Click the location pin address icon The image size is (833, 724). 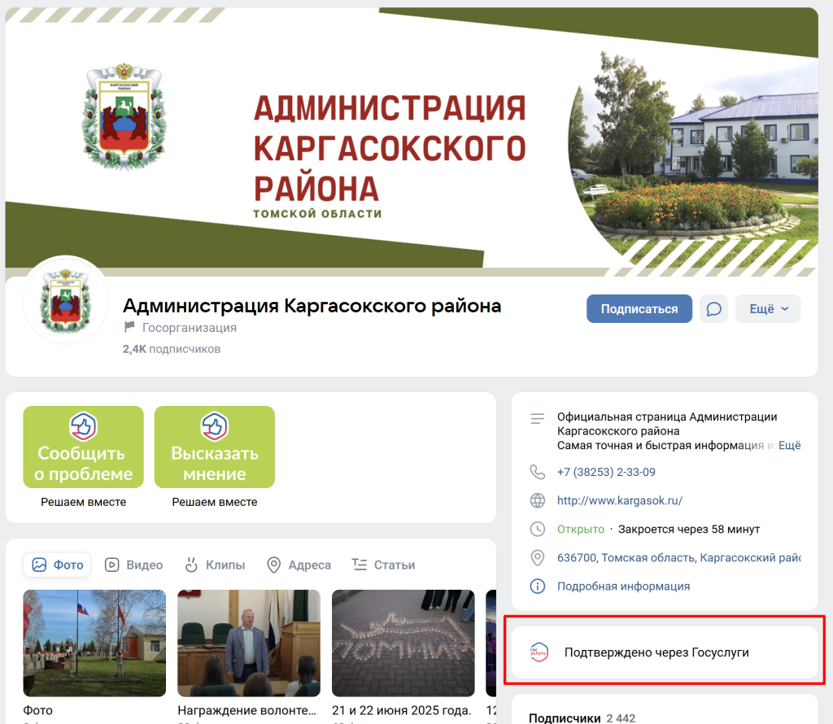(537, 558)
